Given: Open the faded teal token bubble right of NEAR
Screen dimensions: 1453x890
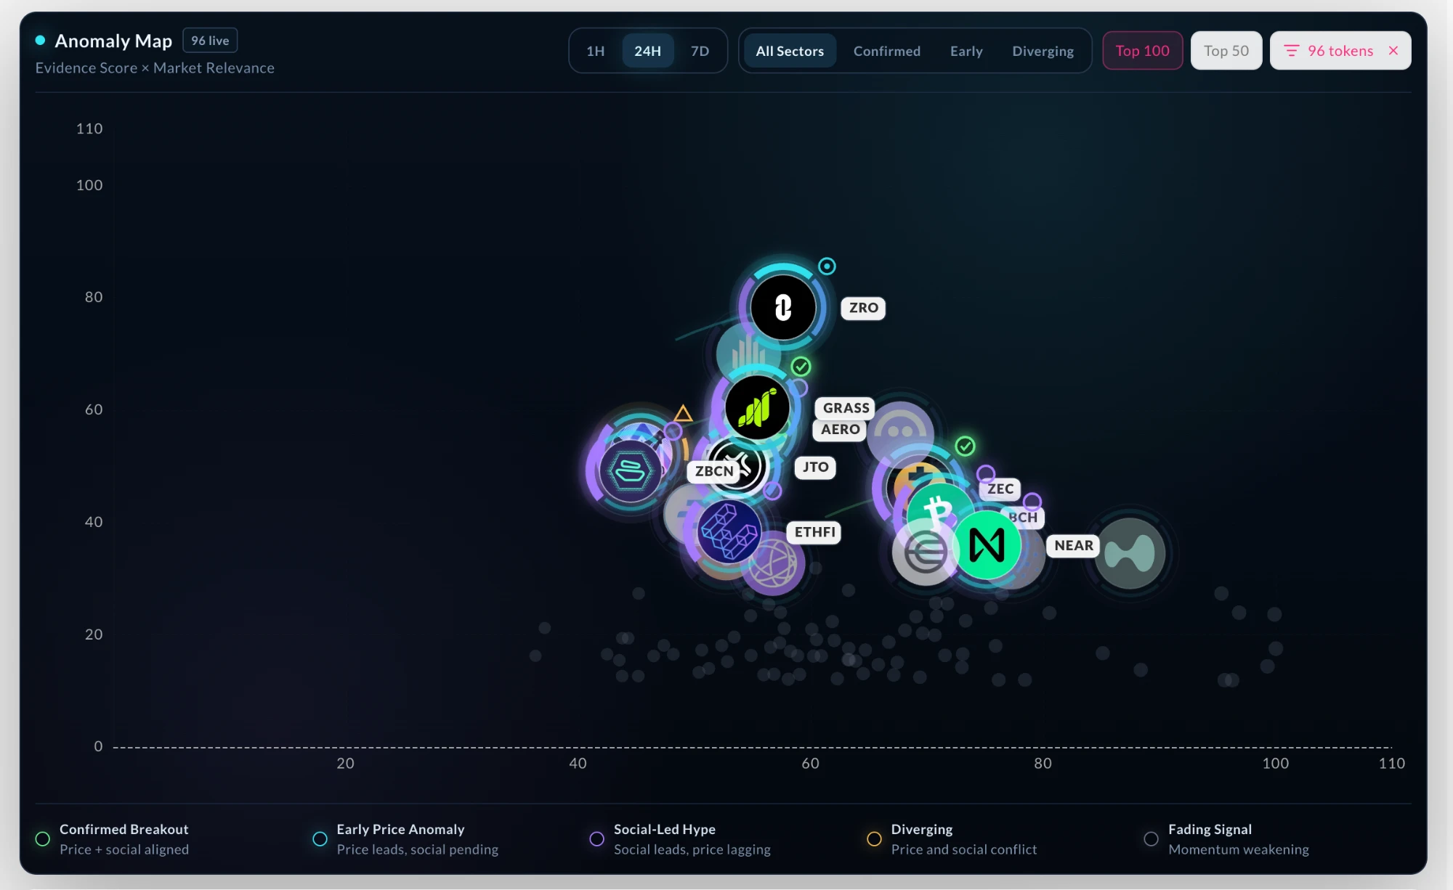Looking at the screenshot, I should point(1130,553).
